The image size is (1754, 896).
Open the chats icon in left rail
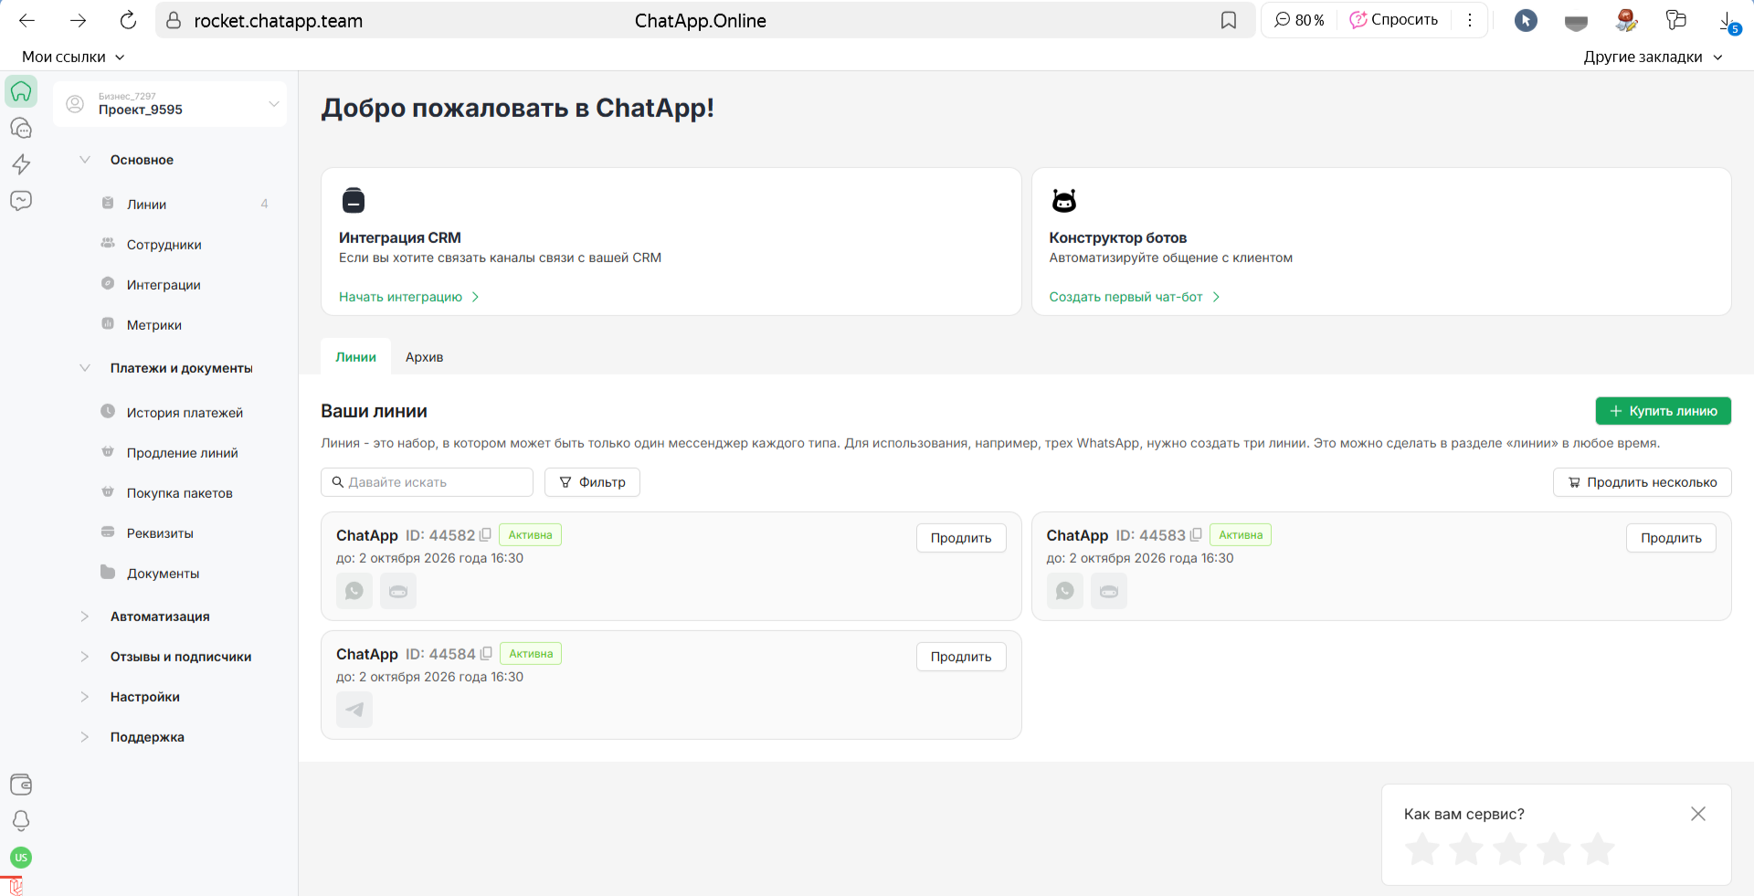coord(21,128)
